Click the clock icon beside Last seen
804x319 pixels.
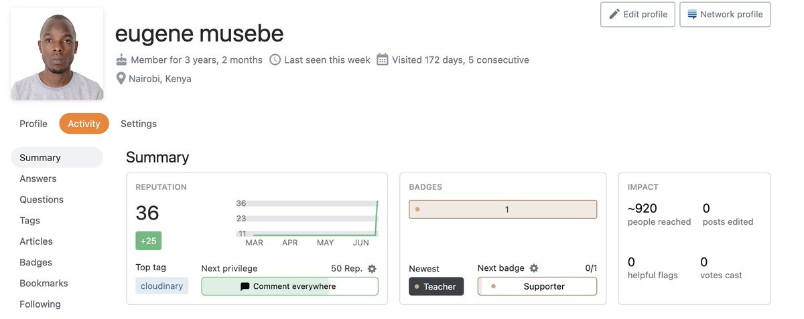tap(275, 60)
